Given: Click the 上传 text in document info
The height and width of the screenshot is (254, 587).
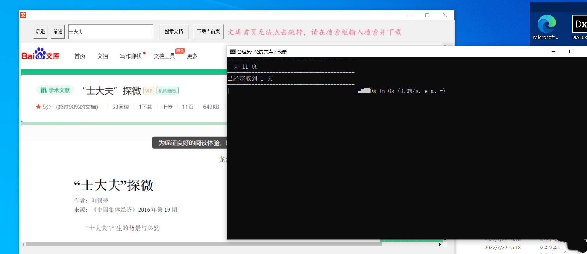Looking at the screenshot, I should [167, 107].
